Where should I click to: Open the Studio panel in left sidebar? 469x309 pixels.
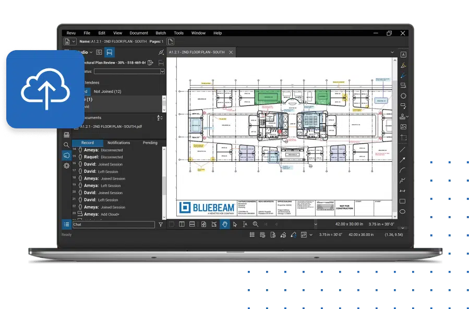coord(66,155)
